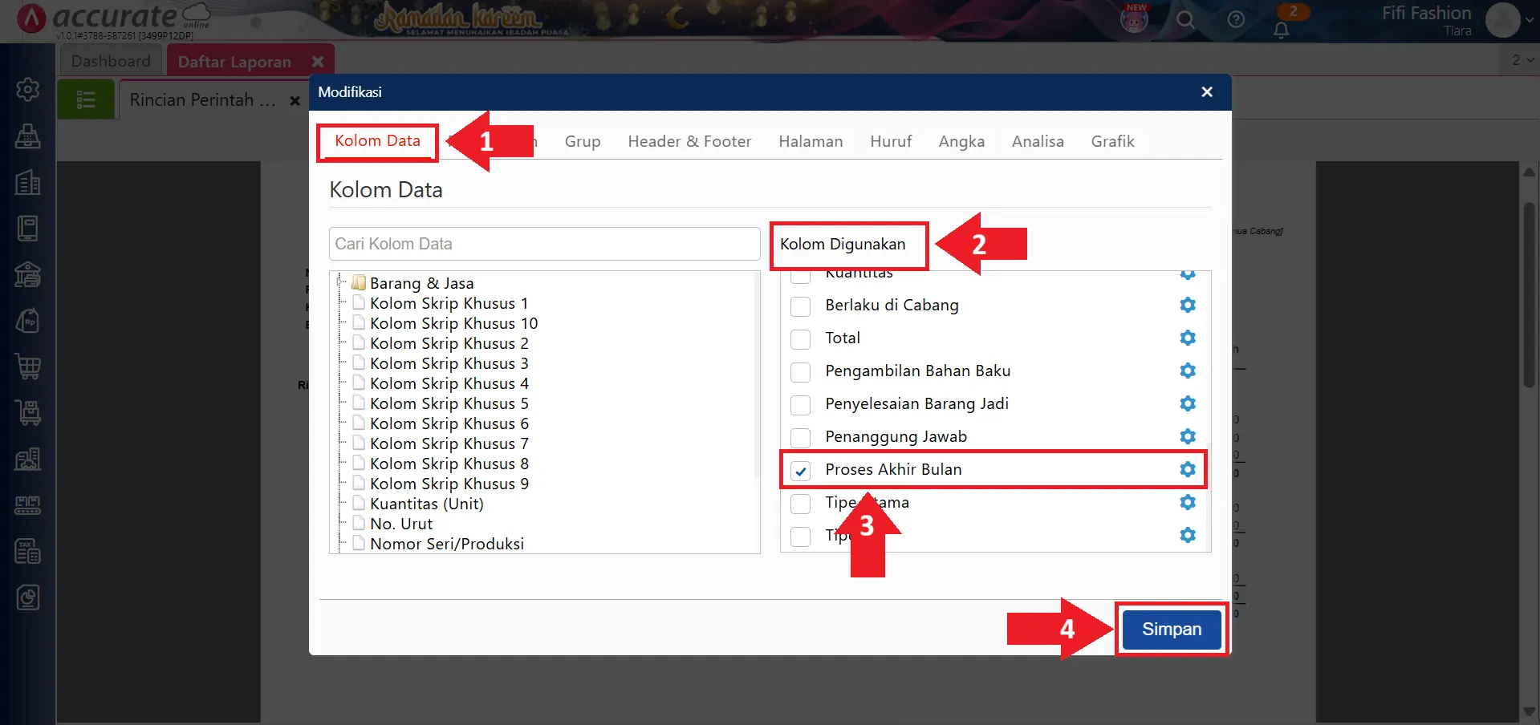Open the shopping cart sidebar module
Viewport: 1540px width, 725px height.
[x=28, y=367]
